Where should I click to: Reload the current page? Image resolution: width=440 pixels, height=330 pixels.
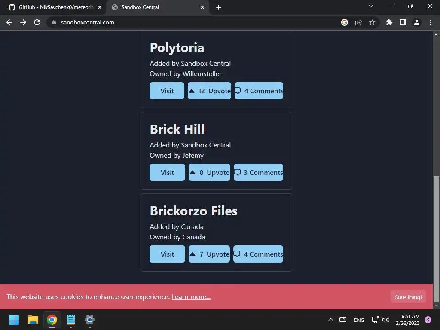37,22
